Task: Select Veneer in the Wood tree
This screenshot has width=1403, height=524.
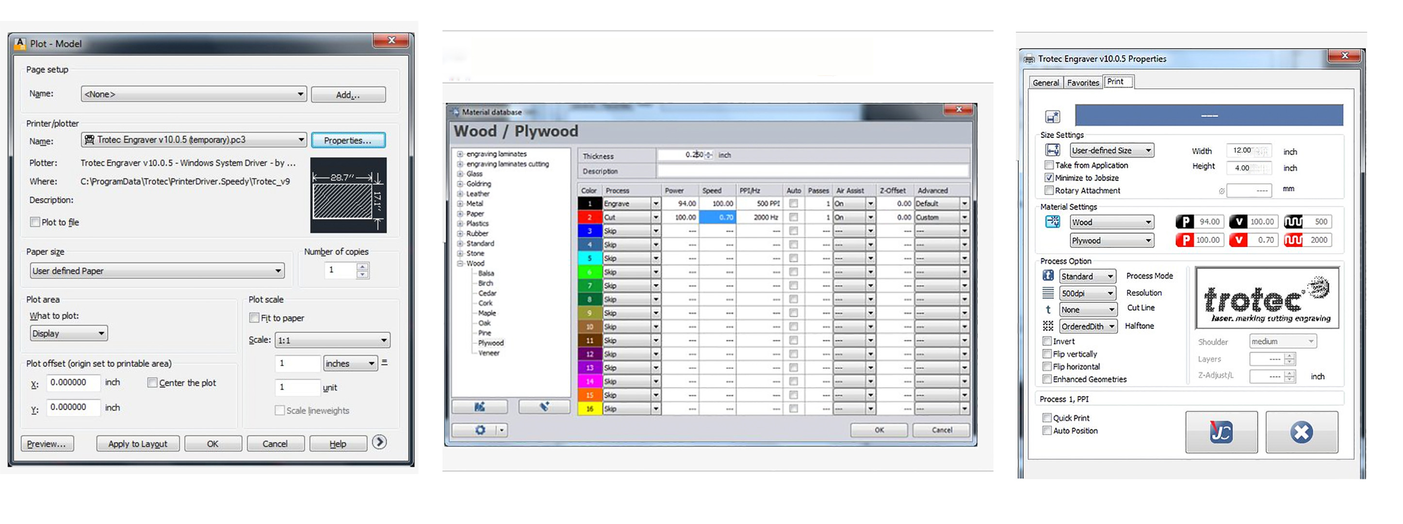Action: [x=489, y=352]
